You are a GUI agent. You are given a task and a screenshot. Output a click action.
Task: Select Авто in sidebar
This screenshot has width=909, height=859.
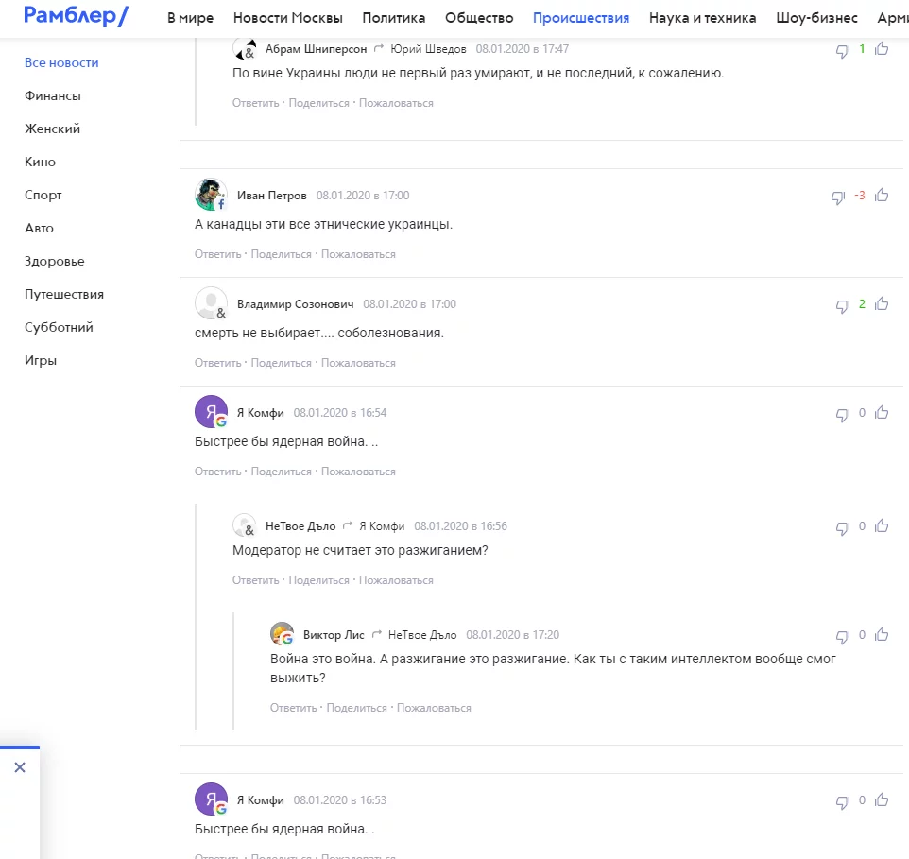tap(39, 228)
